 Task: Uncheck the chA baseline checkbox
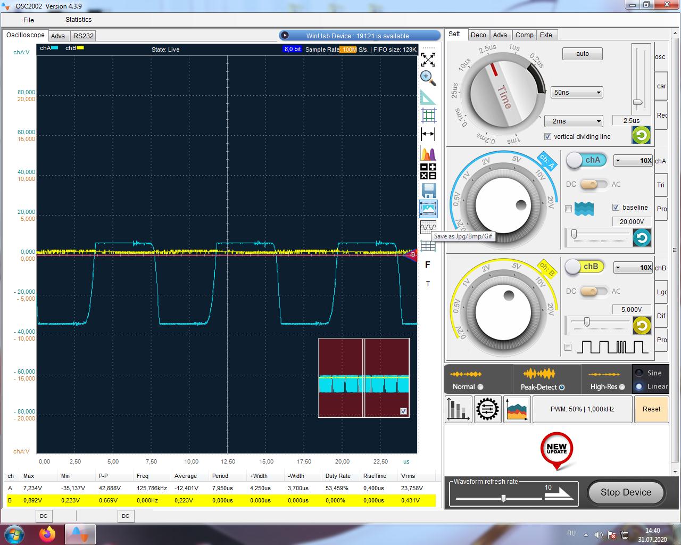[616, 208]
